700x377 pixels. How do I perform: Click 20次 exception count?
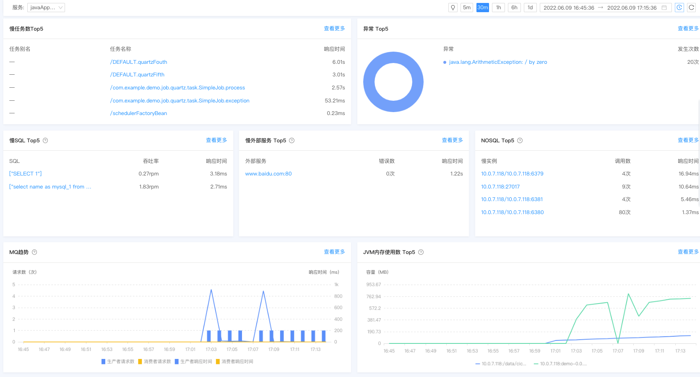click(693, 62)
